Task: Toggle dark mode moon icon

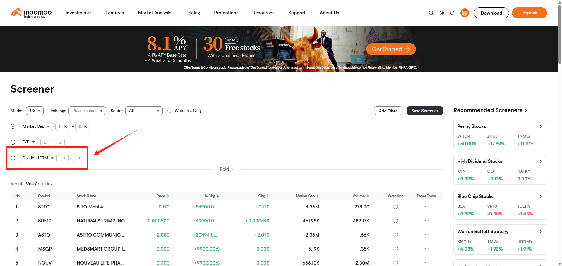Action: [x=452, y=13]
